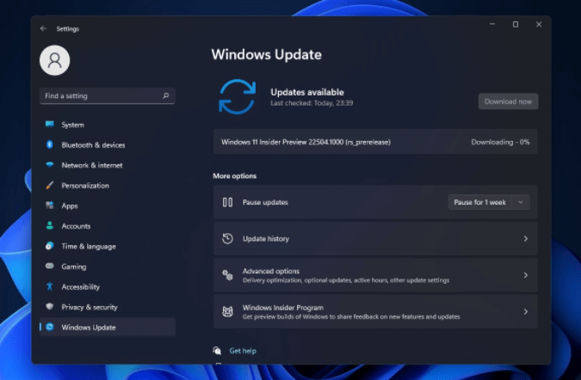
Task: Click the Personalization paintbrush icon
Action: tap(50, 185)
